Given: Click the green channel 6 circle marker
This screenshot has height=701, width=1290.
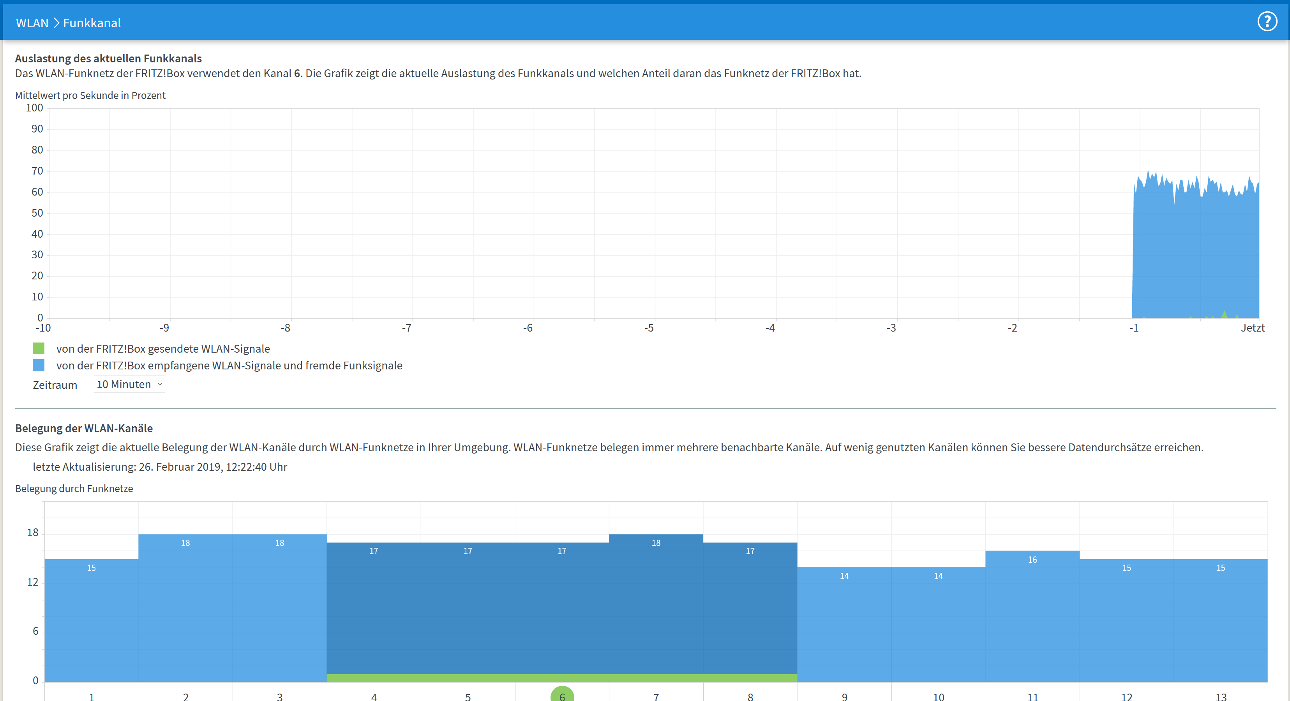Looking at the screenshot, I should point(562,695).
